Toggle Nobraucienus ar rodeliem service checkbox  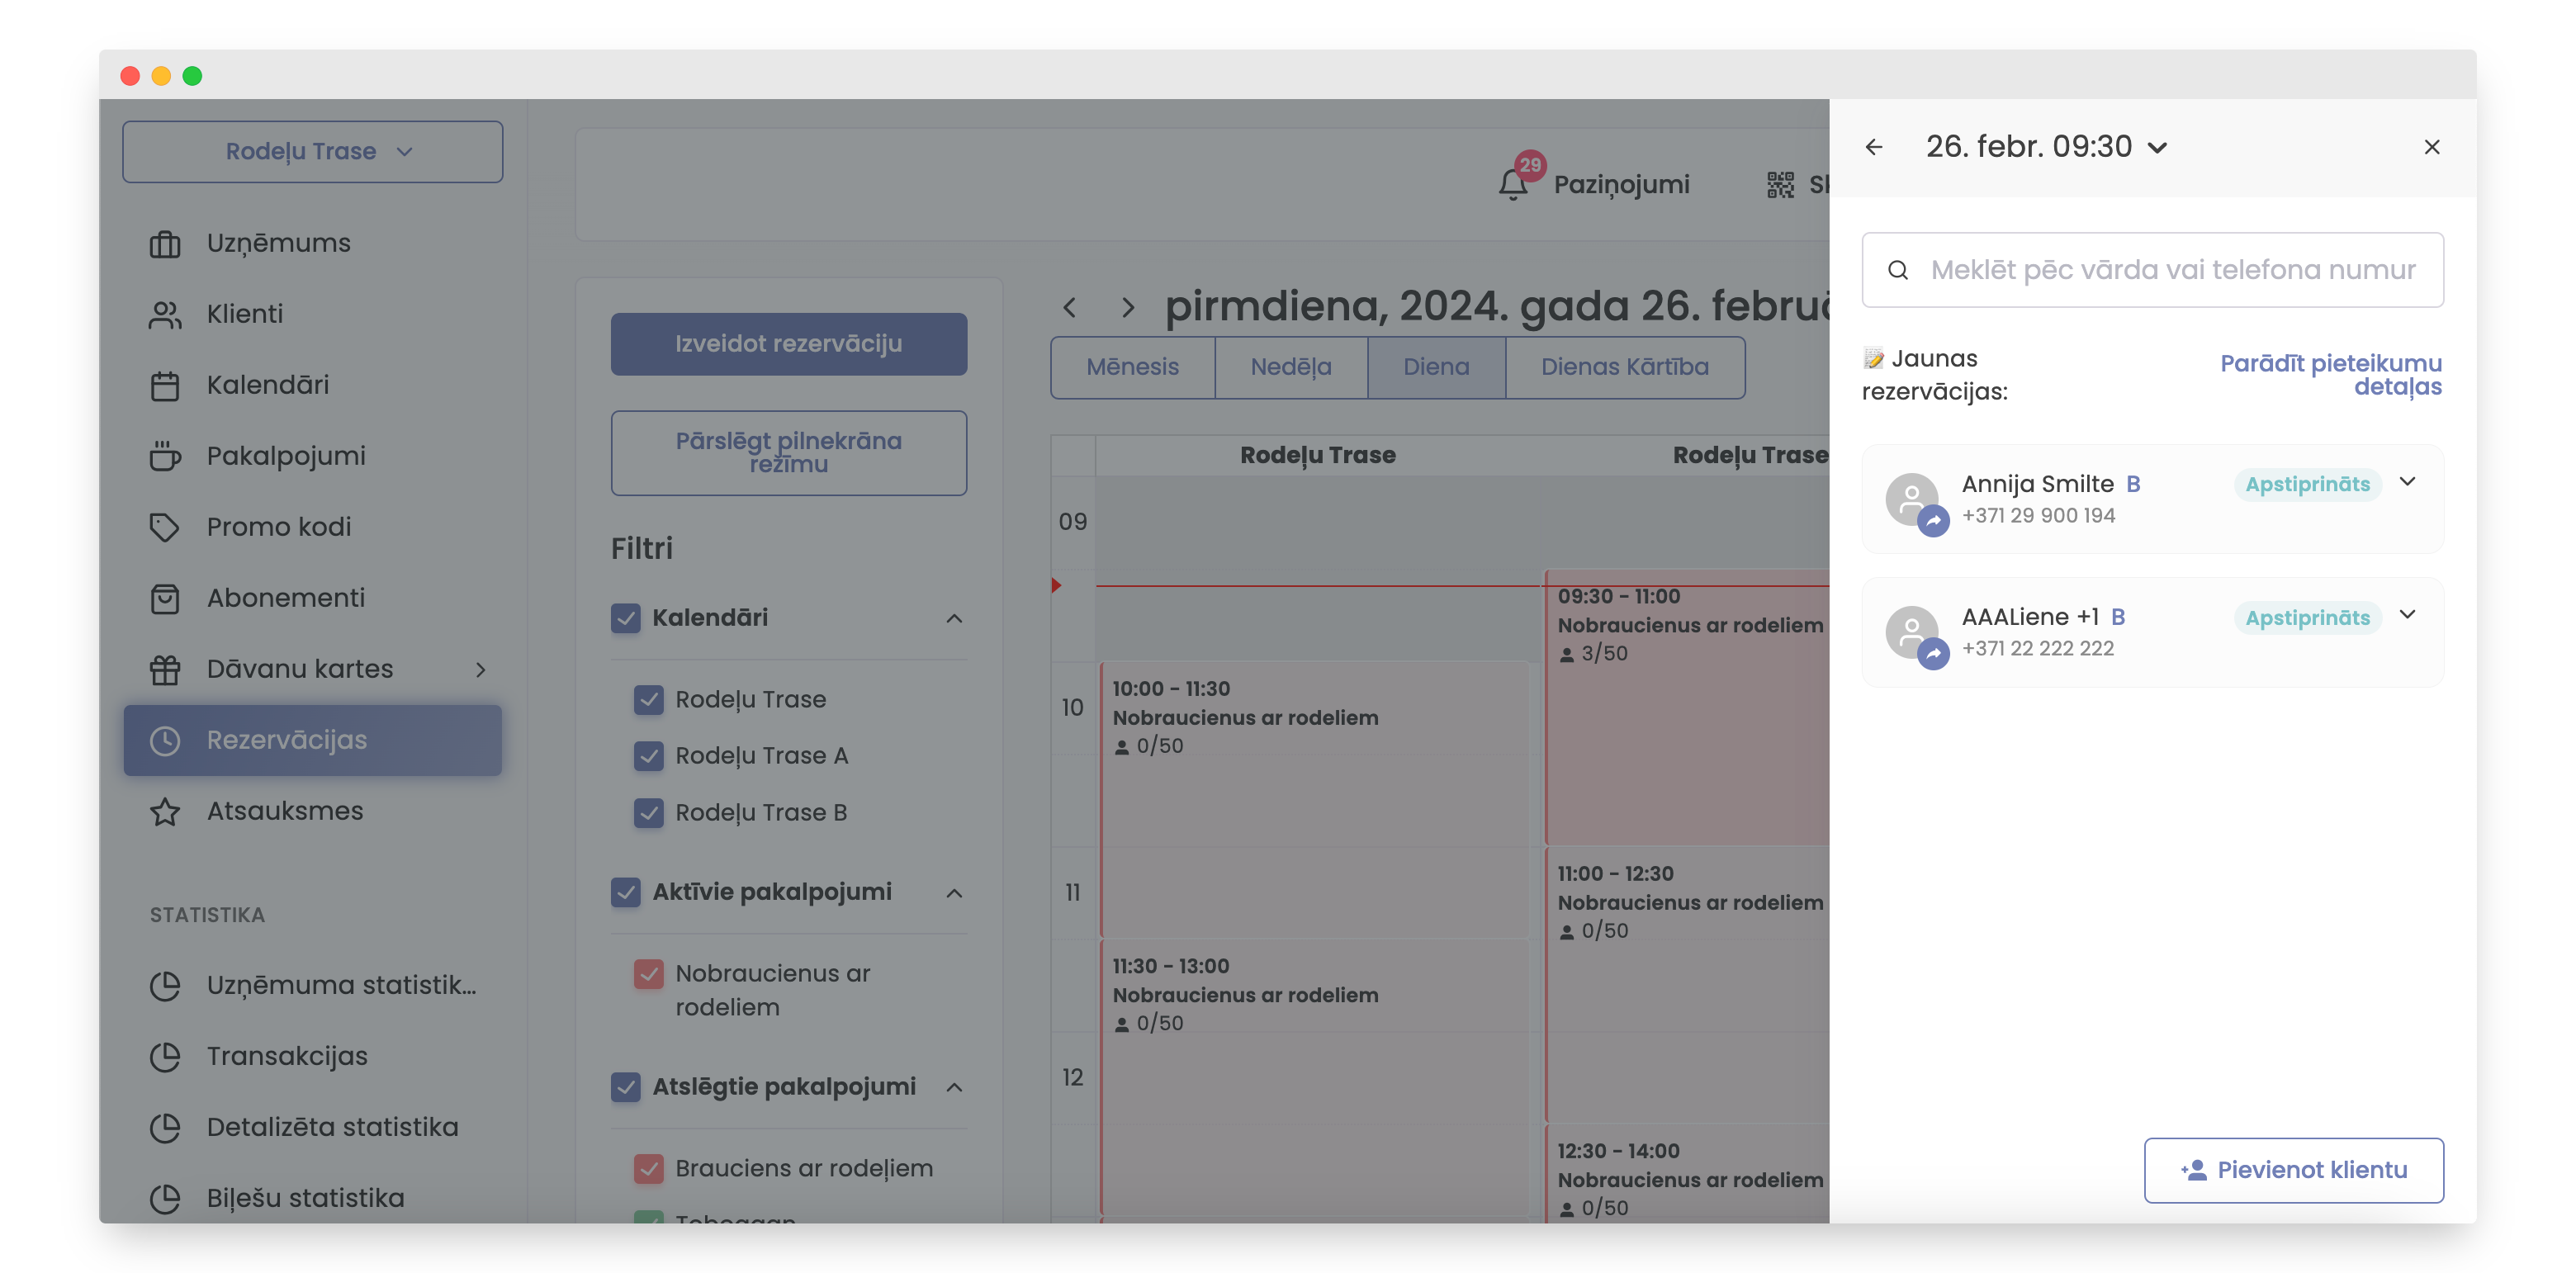pyautogui.click(x=649, y=973)
